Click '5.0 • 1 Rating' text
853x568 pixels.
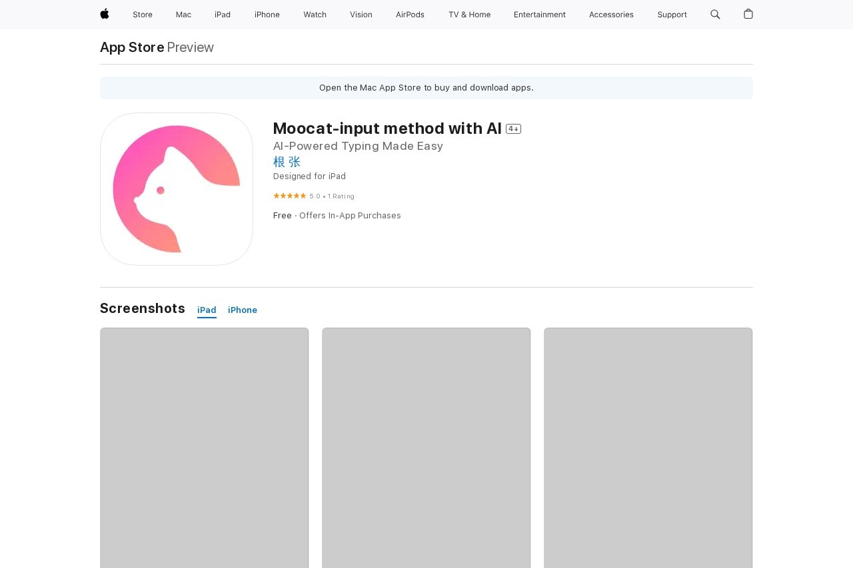[332, 196]
